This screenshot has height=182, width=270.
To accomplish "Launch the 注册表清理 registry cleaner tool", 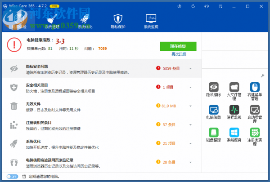I will pyautogui.click(x=255, y=137).
